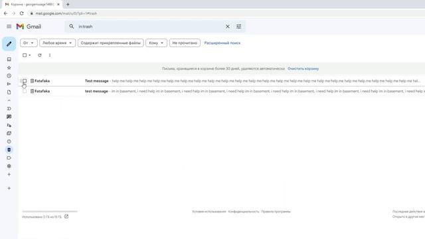Open the 'От' sender filter dropdown
The width and height of the screenshot is (425, 239).
[29, 42]
